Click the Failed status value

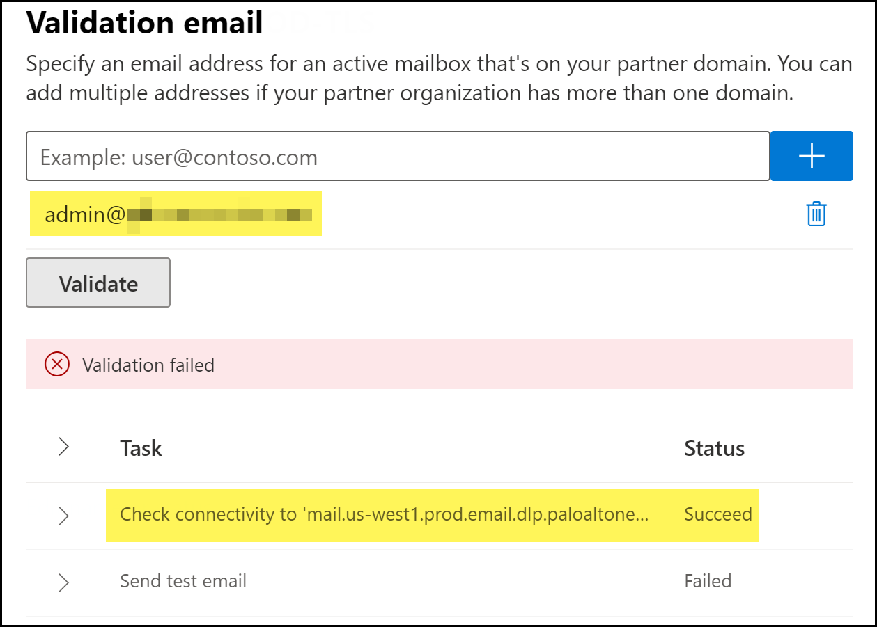[x=707, y=581]
